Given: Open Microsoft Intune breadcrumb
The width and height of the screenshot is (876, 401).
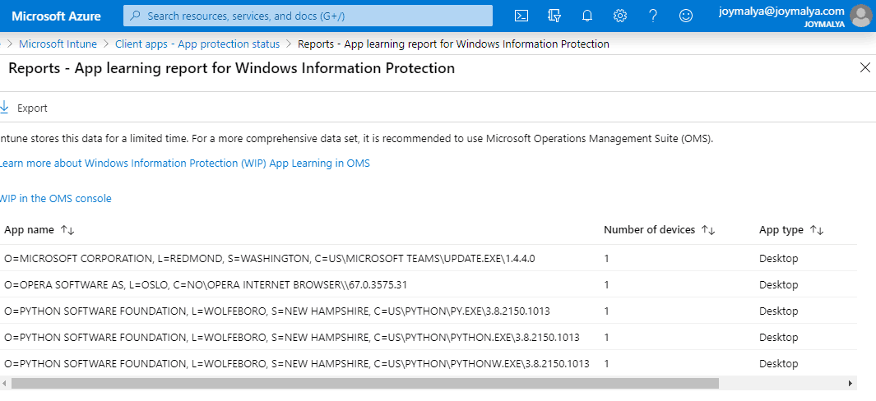Looking at the screenshot, I should (x=58, y=44).
